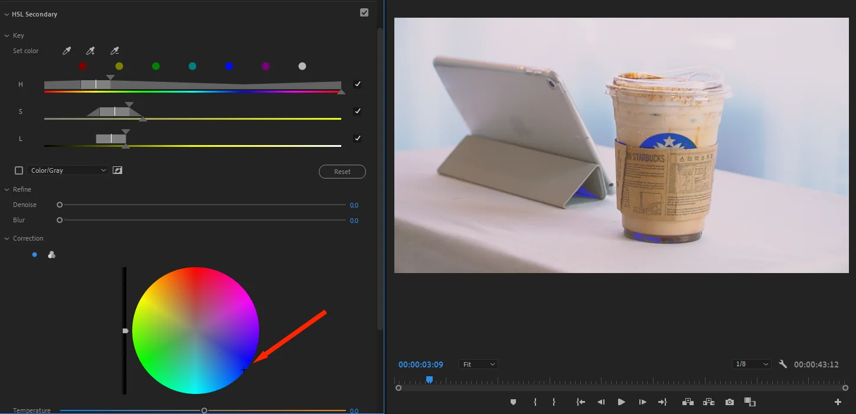Collapse the Correction section
This screenshot has width=856, height=414.
[x=6, y=239]
